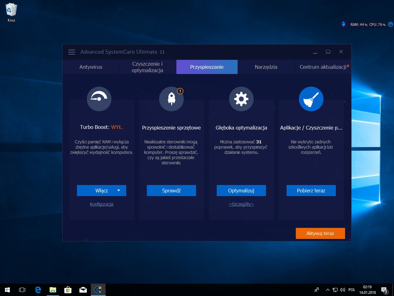Open File Explorer from the taskbar
Viewport: 394px width, 296px height.
[x=53, y=290]
